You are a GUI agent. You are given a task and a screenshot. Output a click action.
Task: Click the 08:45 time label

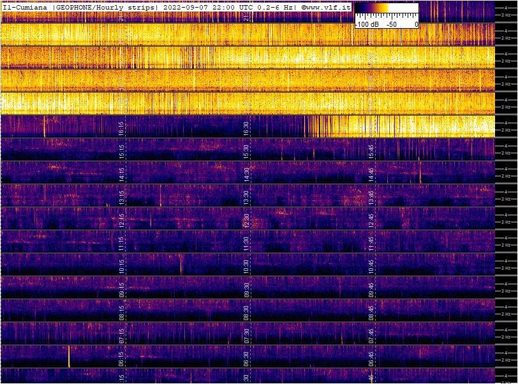pyautogui.click(x=371, y=312)
